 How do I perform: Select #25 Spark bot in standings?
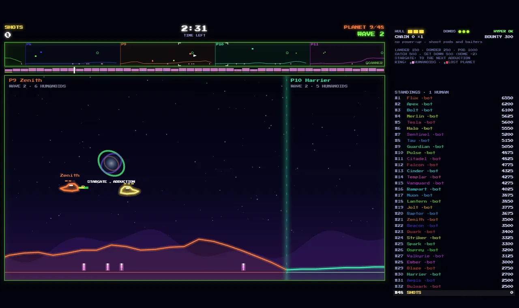point(454,244)
